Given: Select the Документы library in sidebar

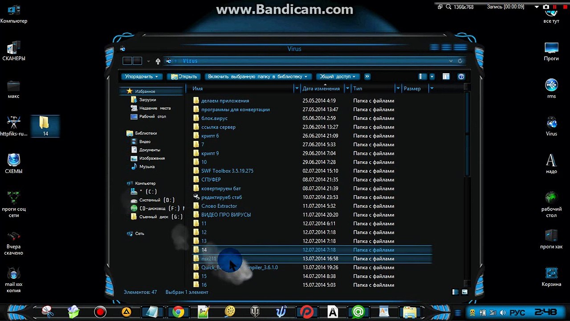Looking at the screenshot, I should point(150,150).
